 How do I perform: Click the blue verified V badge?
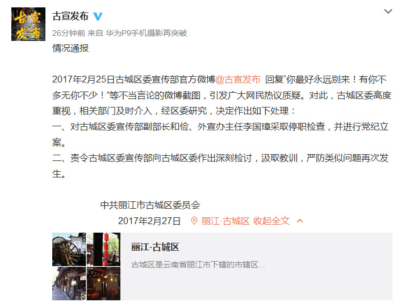[98, 16]
